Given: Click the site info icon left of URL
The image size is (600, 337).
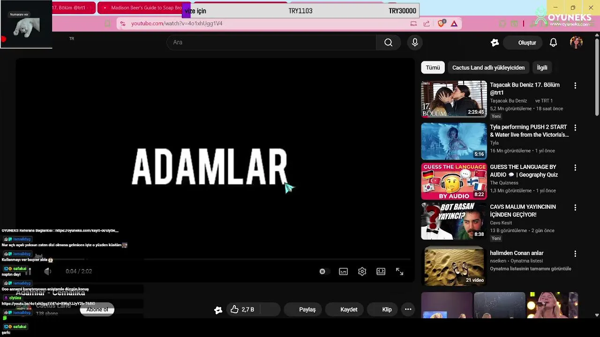Looking at the screenshot, I should (122, 23).
